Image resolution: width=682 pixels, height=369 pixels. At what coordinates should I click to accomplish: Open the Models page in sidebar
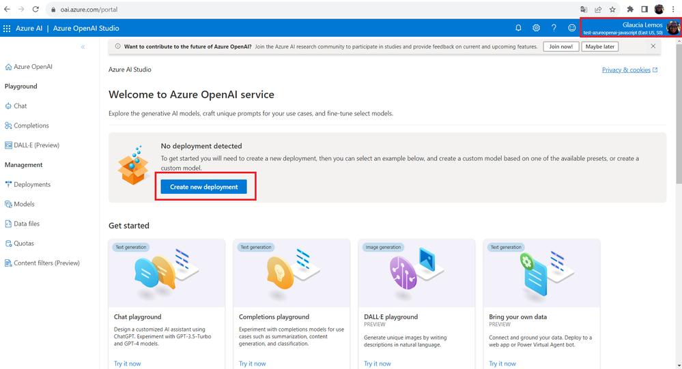(24, 204)
